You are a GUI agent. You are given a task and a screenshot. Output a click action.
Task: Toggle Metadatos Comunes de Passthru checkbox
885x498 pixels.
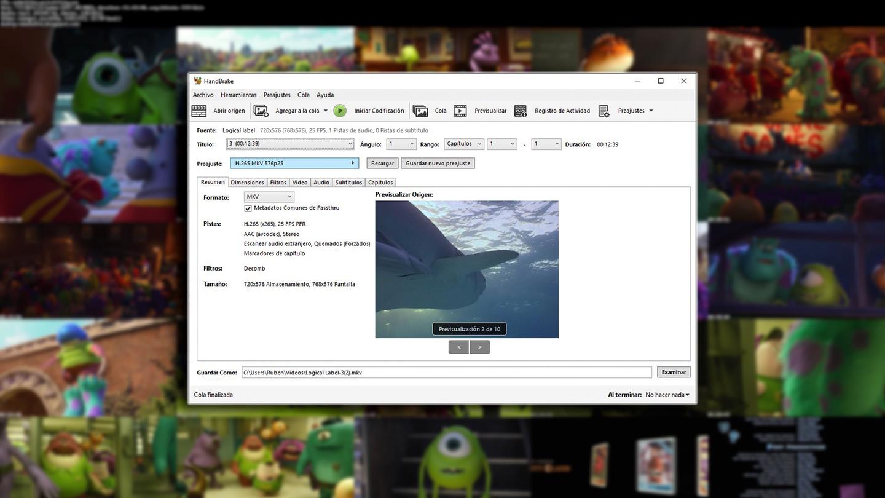[248, 208]
